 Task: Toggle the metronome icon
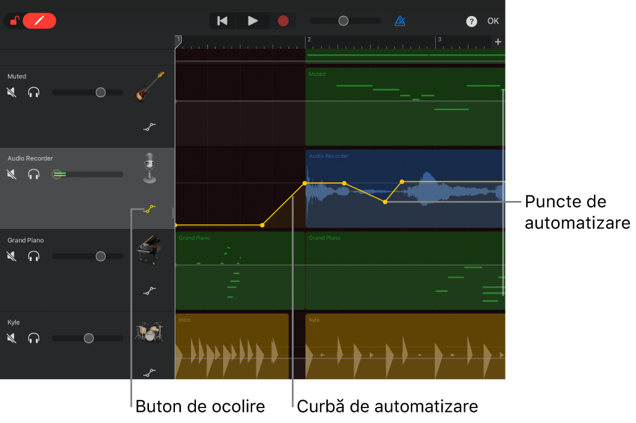(400, 20)
